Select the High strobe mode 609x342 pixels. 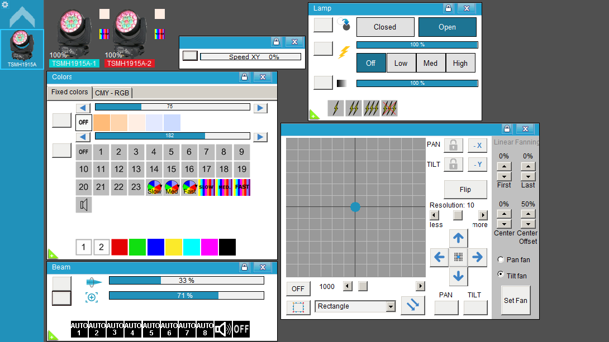coord(460,63)
